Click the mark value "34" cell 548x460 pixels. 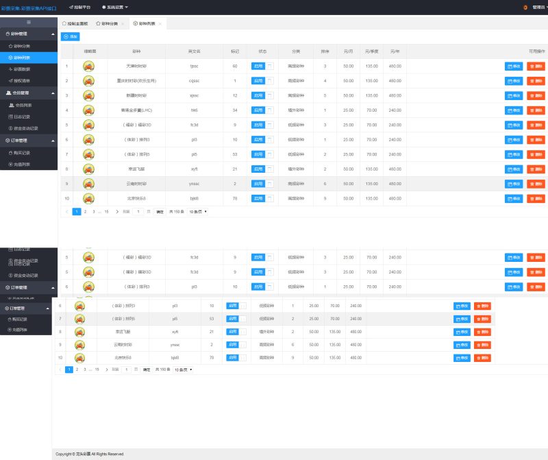235,110
